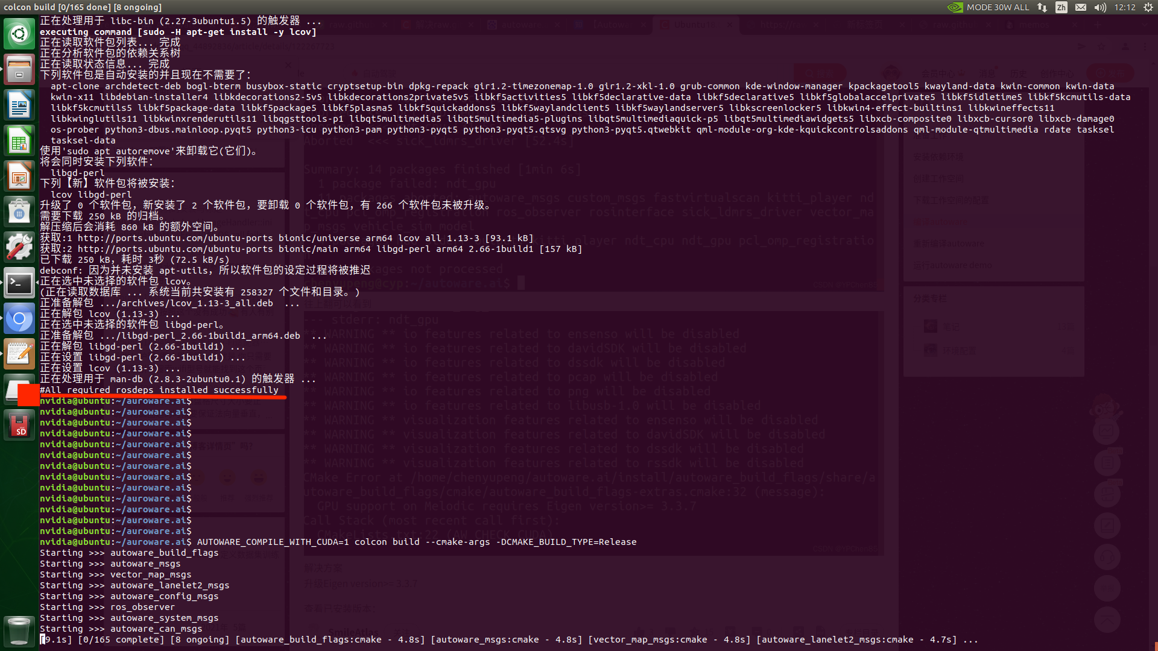Click 'Starting >>> autoware_build_flags' line

tap(129, 553)
